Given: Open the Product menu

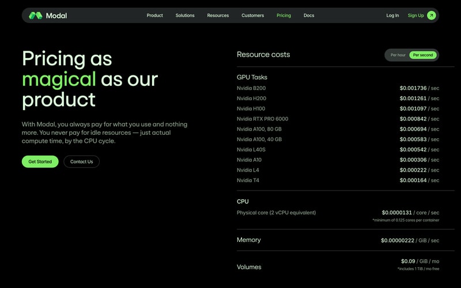Looking at the screenshot, I should [154, 16].
